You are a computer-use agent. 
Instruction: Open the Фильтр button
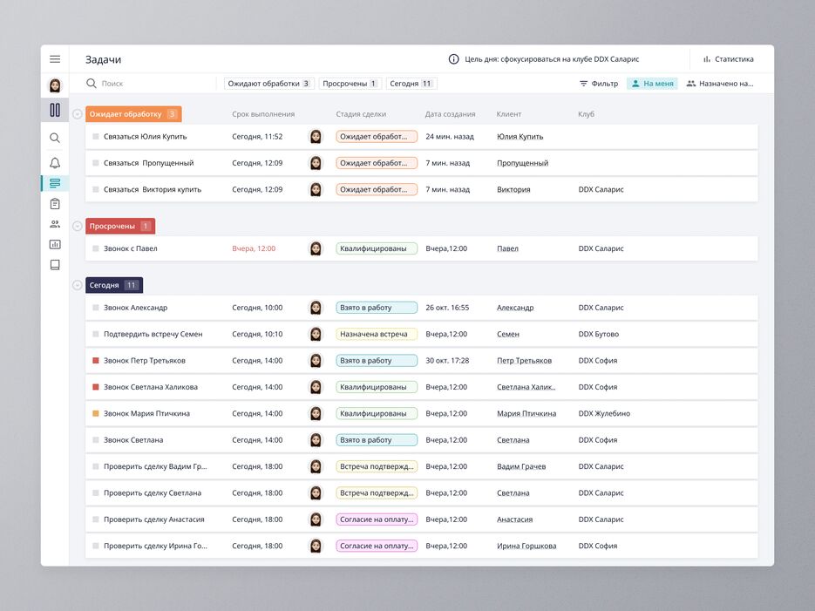(x=599, y=84)
